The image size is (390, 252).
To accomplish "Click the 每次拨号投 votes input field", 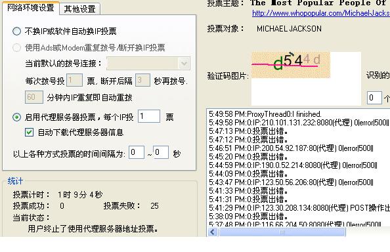I will click(x=75, y=80).
